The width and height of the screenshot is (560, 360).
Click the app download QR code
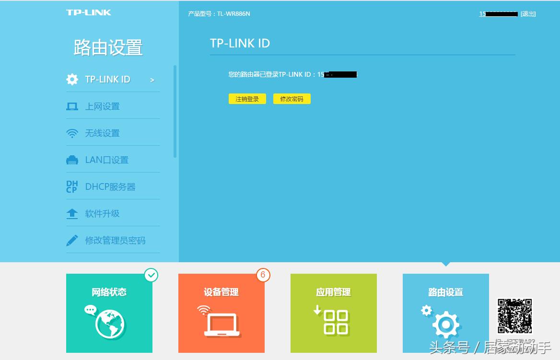[514, 317]
